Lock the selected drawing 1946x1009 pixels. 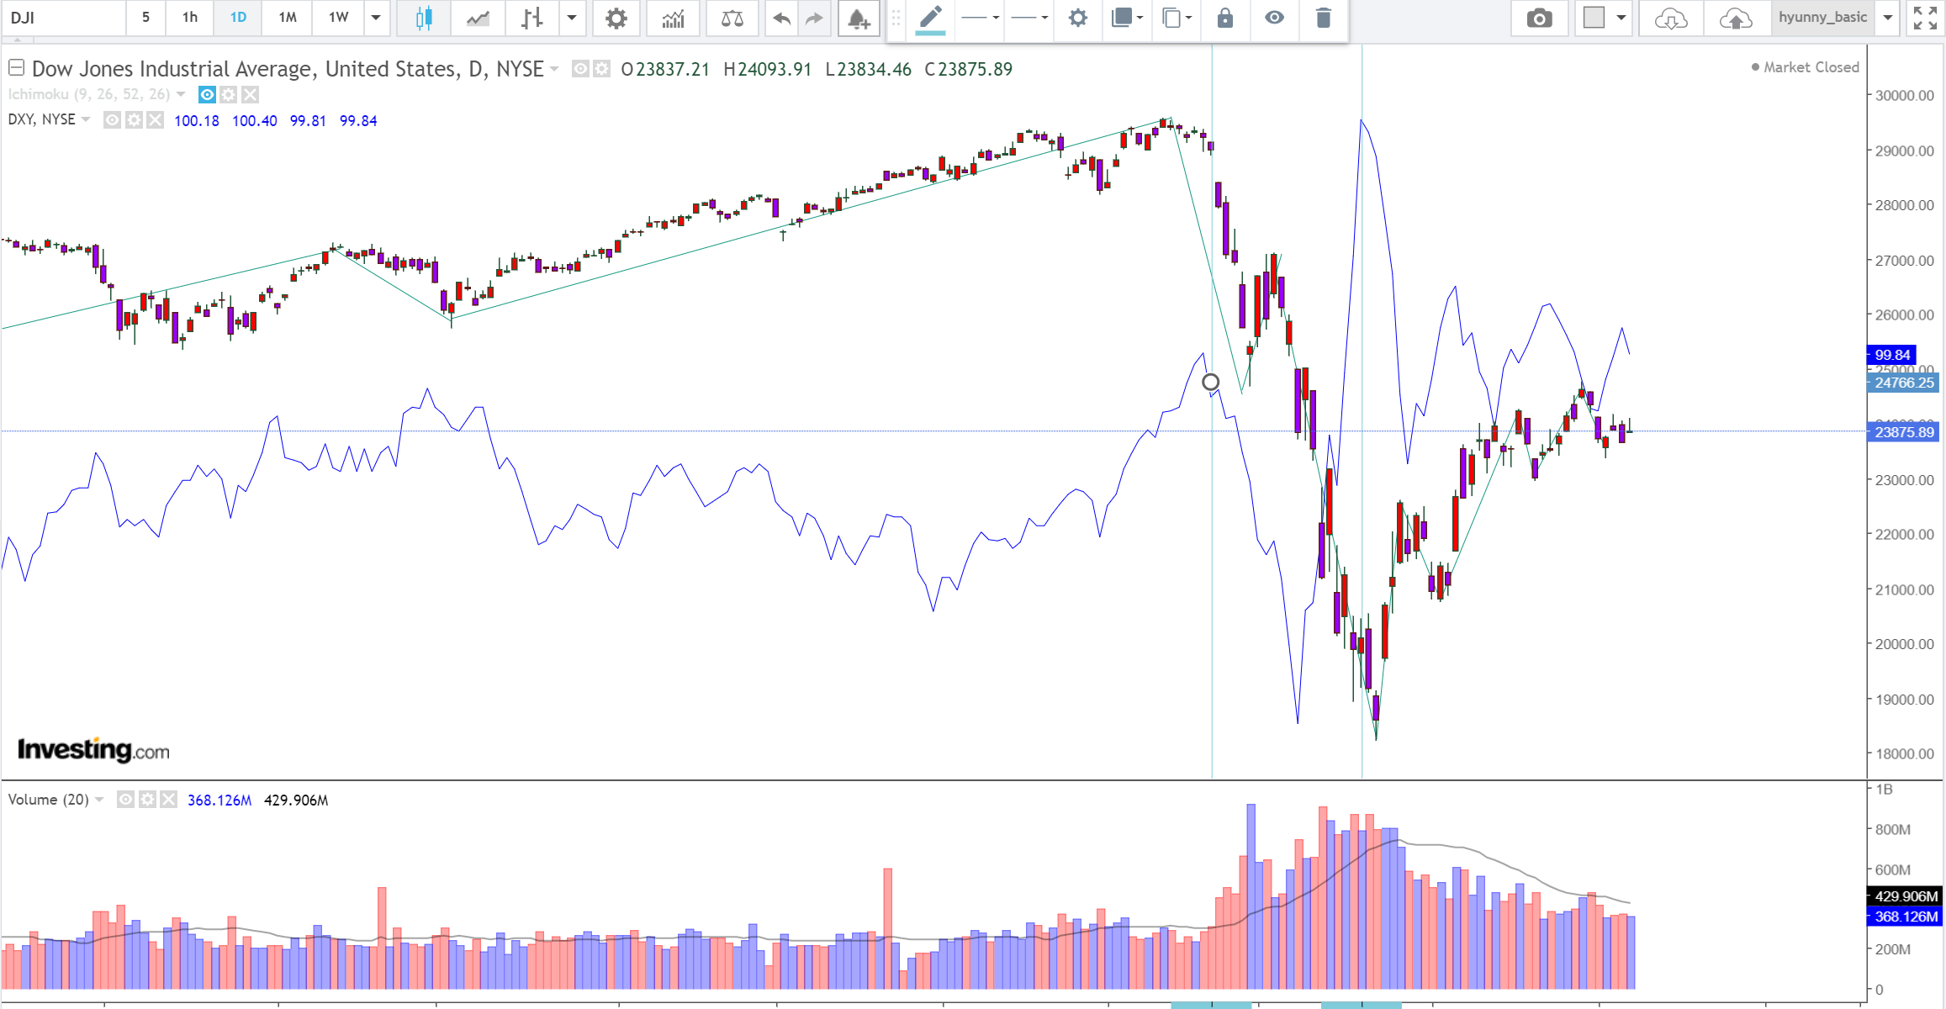pos(1225,18)
